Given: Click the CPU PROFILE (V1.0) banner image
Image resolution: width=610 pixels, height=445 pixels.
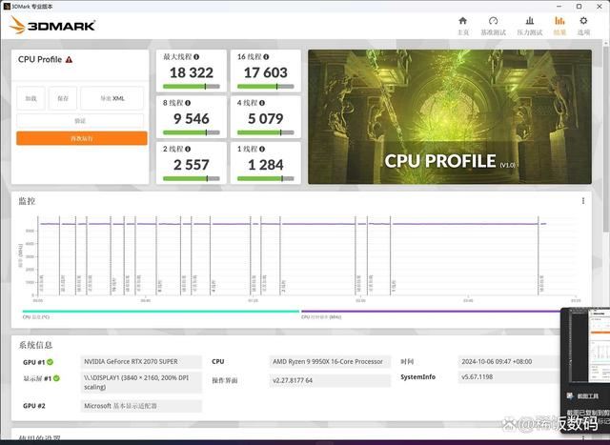Looking at the screenshot, I should tap(450, 116).
